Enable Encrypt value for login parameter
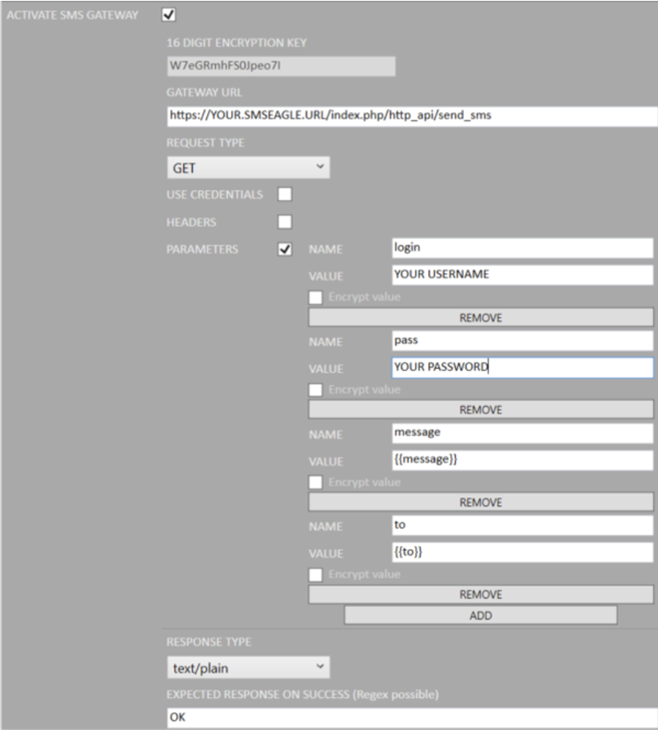Screen dimensions: 658x730 click(316, 298)
